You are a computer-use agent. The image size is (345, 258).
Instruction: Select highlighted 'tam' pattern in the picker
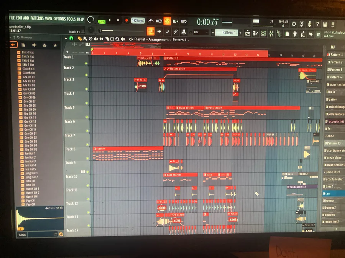pyautogui.click(x=333, y=193)
